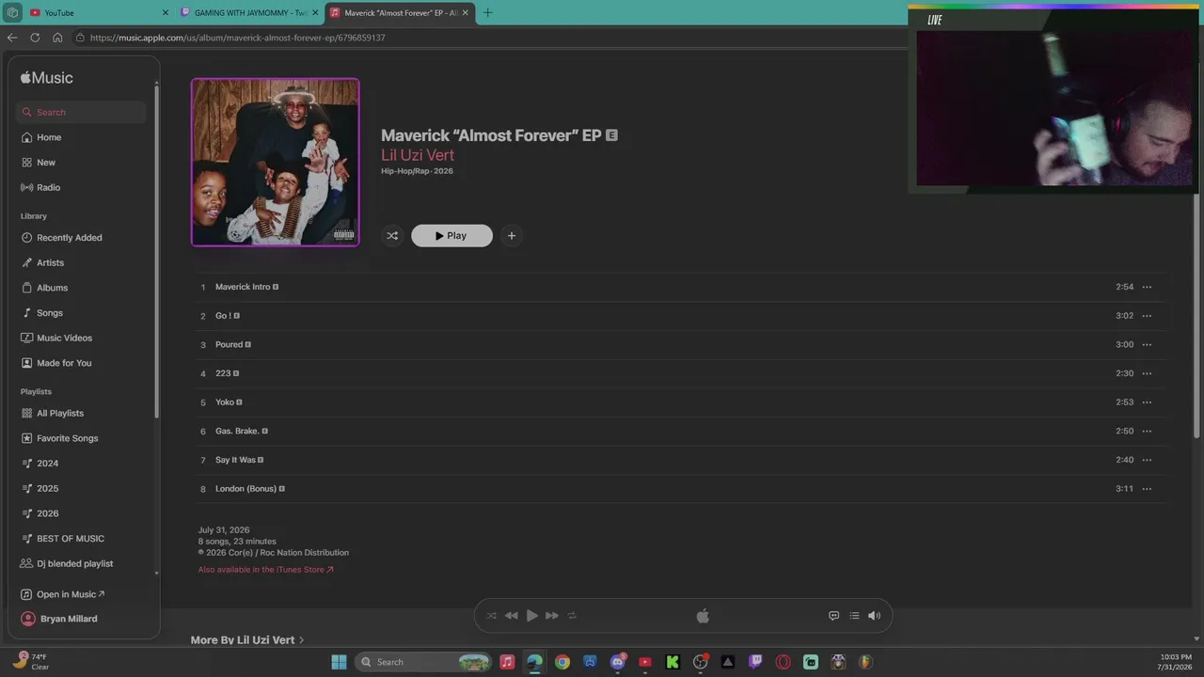Skip to the previous track
Screen dimensions: 1204x677
pos(512,616)
